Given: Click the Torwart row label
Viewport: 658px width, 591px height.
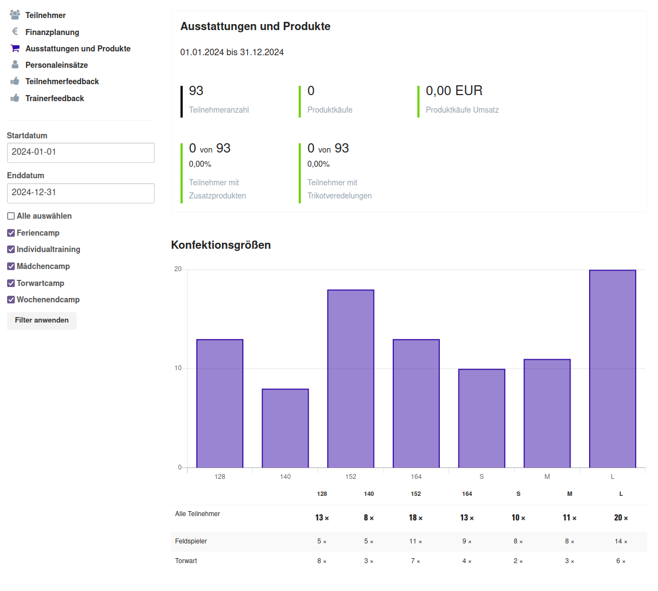Looking at the screenshot, I should click(186, 561).
